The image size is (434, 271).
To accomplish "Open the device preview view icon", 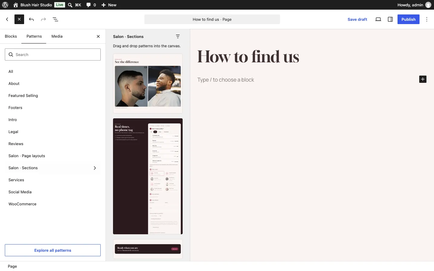I will pyautogui.click(x=378, y=19).
